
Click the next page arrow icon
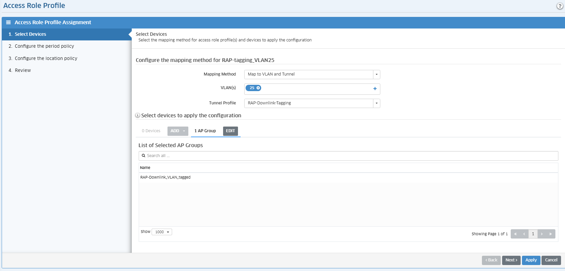pyautogui.click(x=542, y=234)
